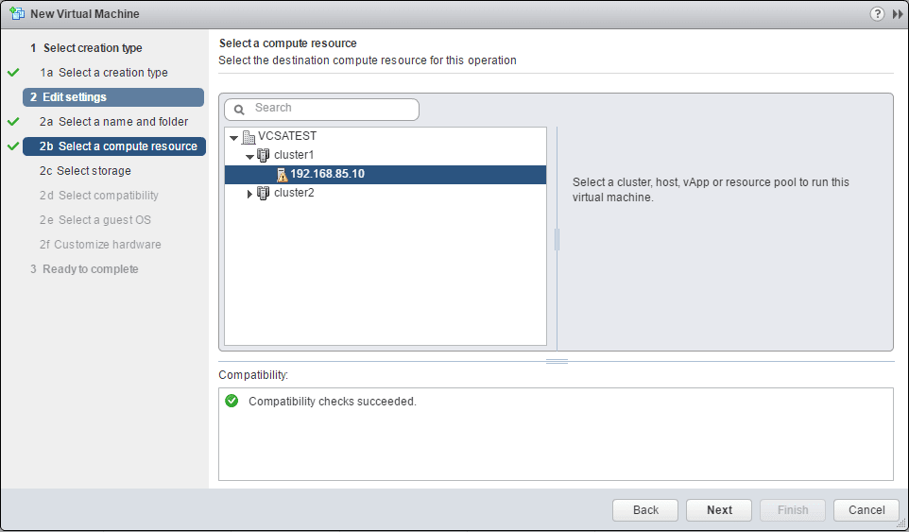Click the VCSATEST datacenter icon
Image resolution: width=909 pixels, height=532 pixels.
[249, 137]
